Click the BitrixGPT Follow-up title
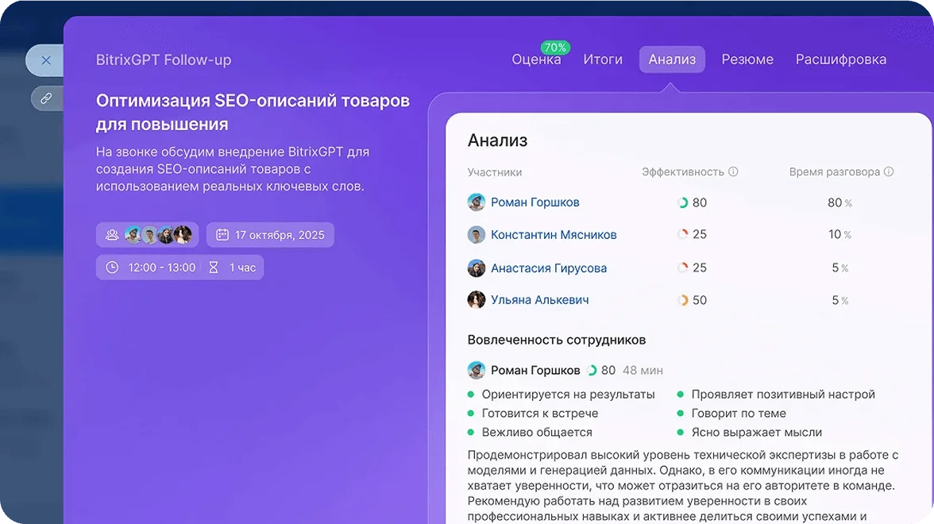Image resolution: width=934 pixels, height=524 pixels. click(x=164, y=60)
